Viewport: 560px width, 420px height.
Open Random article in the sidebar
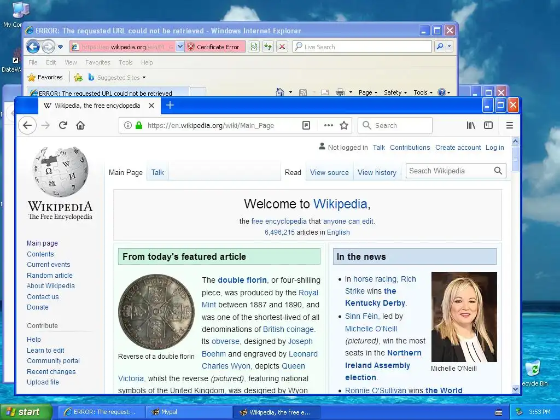[50, 276]
